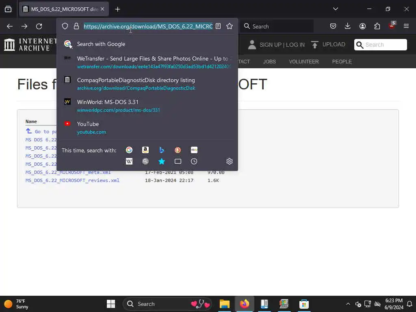Open the PEOPLE nav item
This screenshot has width=416, height=312.
click(x=342, y=62)
